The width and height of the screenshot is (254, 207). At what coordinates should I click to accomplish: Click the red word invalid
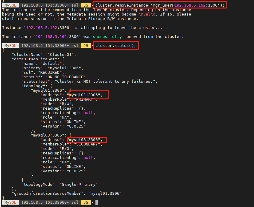(x=147, y=14)
